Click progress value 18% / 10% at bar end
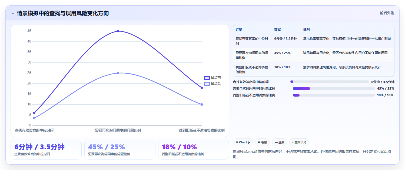 [x=385, y=95]
